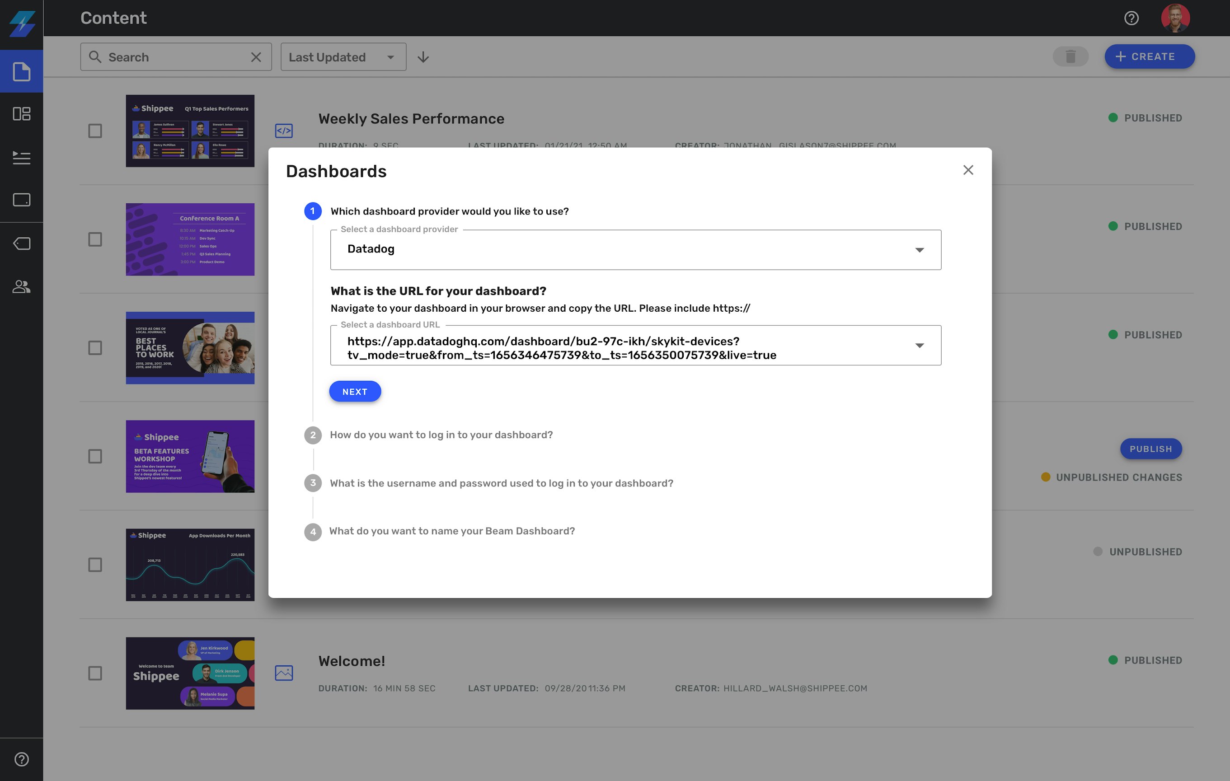Open the Tags section in the sidebar

21,243
